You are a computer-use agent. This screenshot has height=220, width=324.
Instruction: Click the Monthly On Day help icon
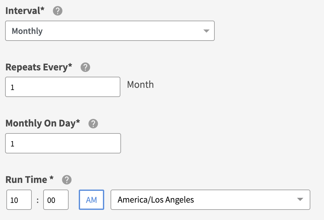(93, 124)
